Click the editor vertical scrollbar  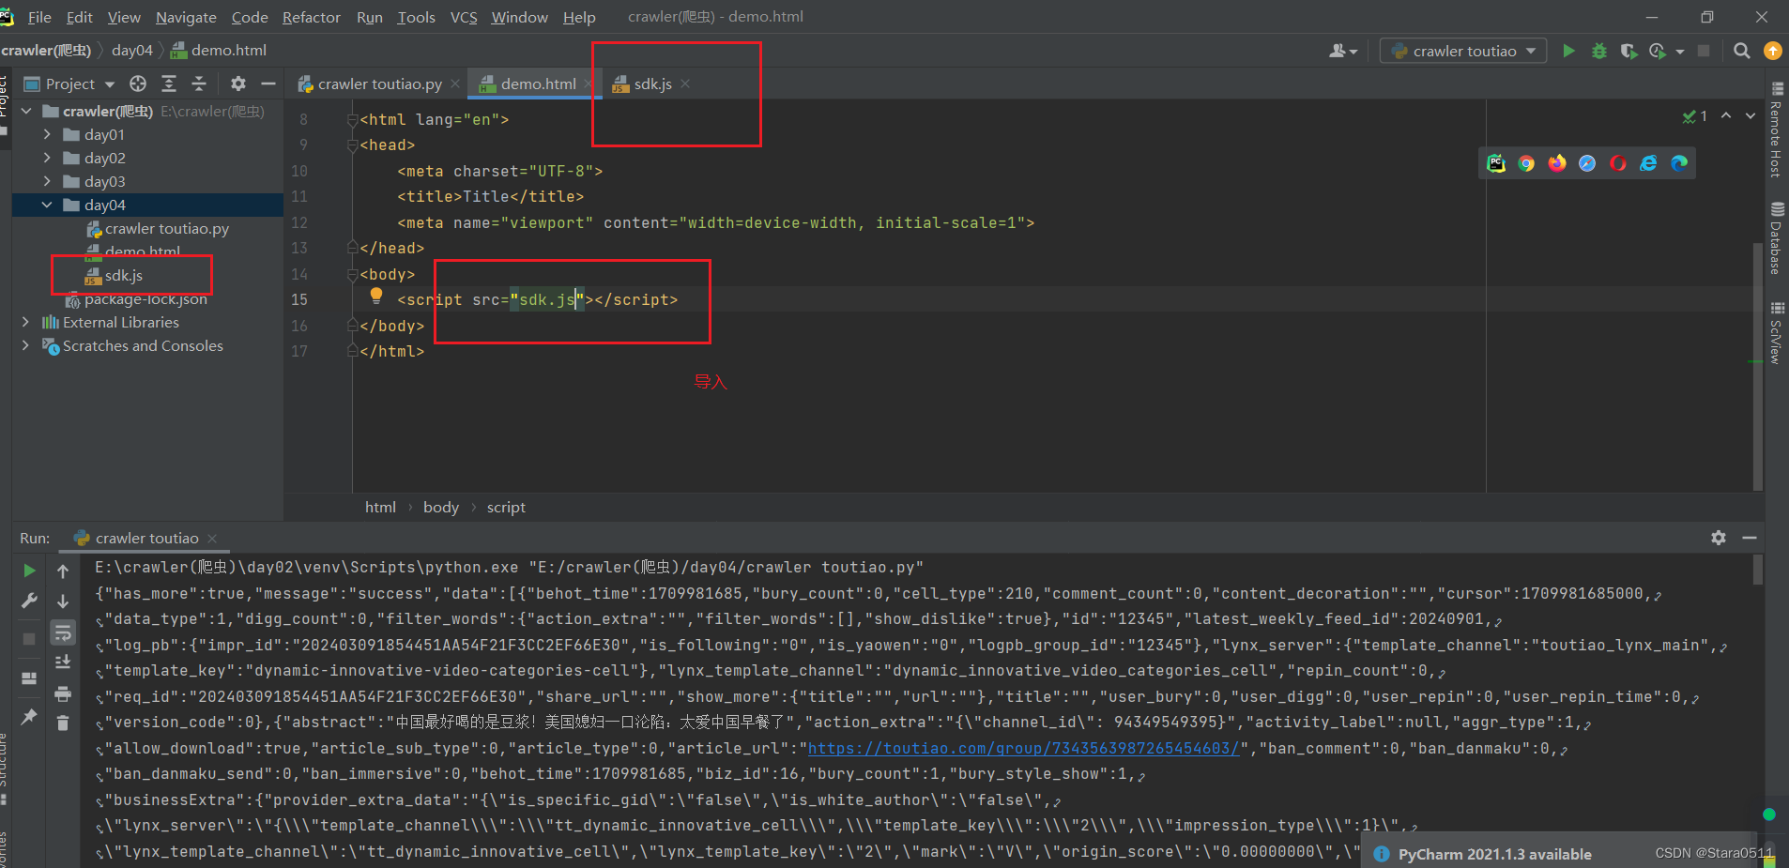coord(1757,366)
